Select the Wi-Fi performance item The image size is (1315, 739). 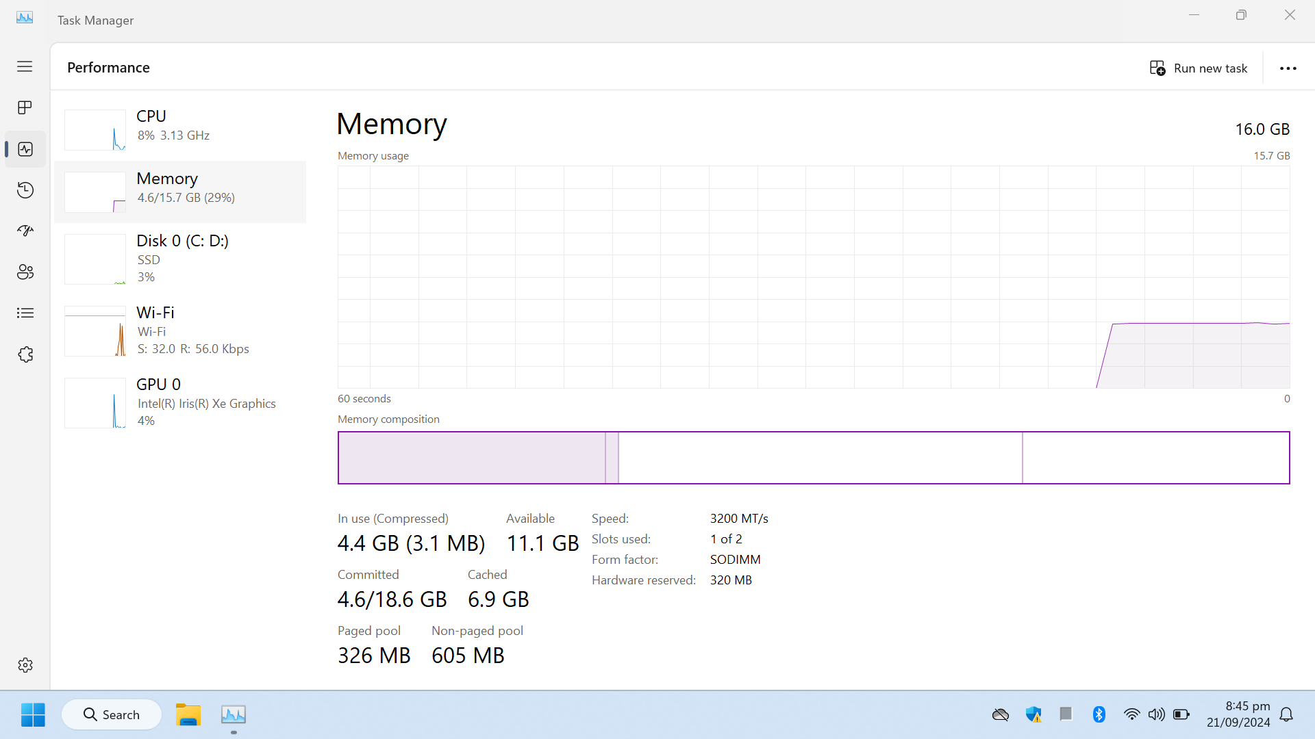(x=181, y=330)
